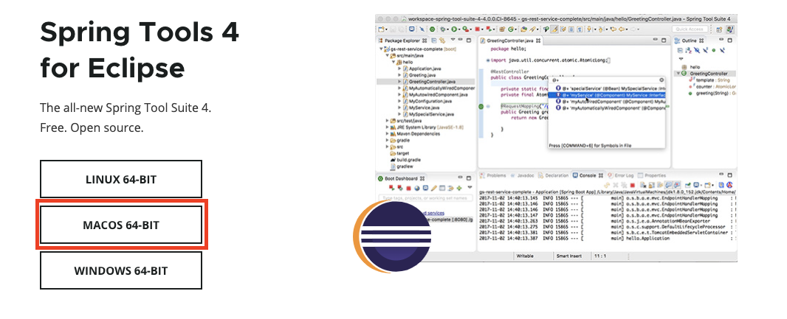Select MyAutowiredComponent.java in Package Explorer
Viewport: 787px width, 319px height.
point(436,94)
